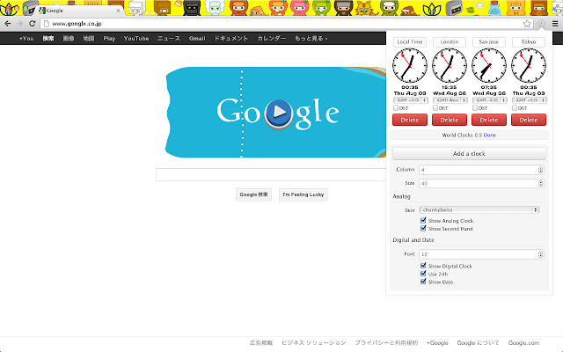Image resolution: width=563 pixels, height=352 pixels.
Task: Open the Chrome hamburger menu
Action: (x=555, y=24)
